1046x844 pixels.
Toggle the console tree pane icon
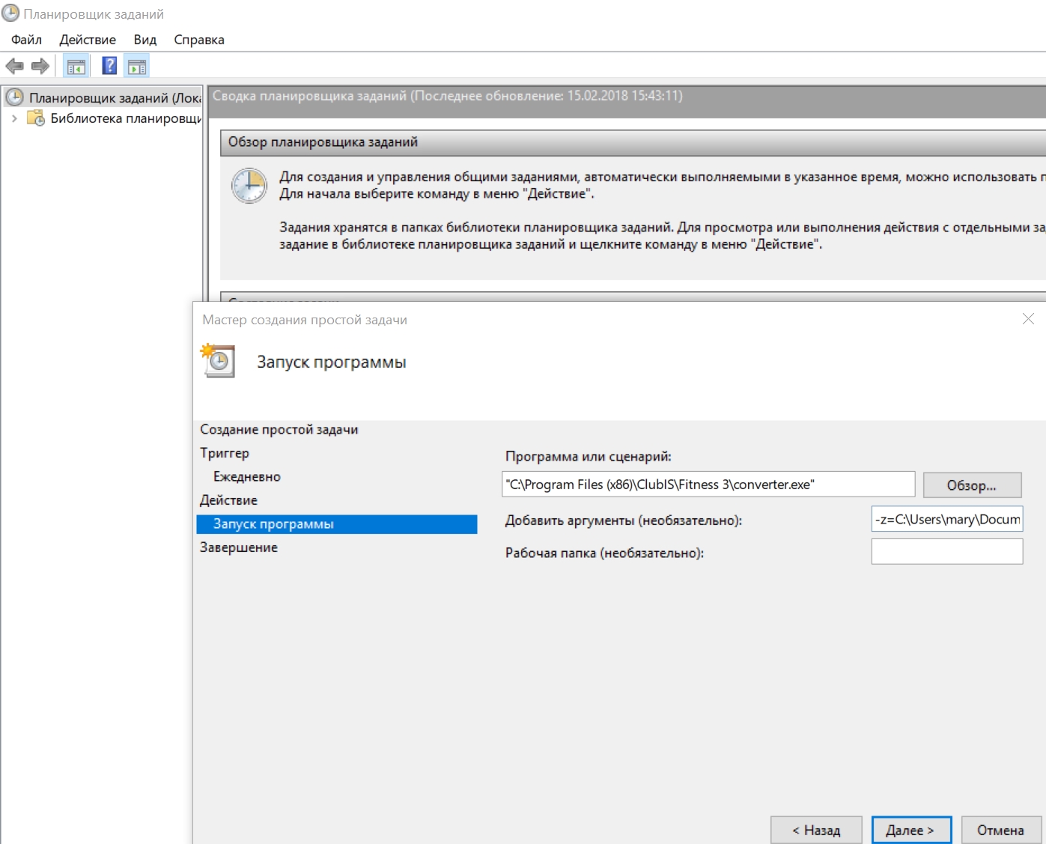(x=76, y=66)
